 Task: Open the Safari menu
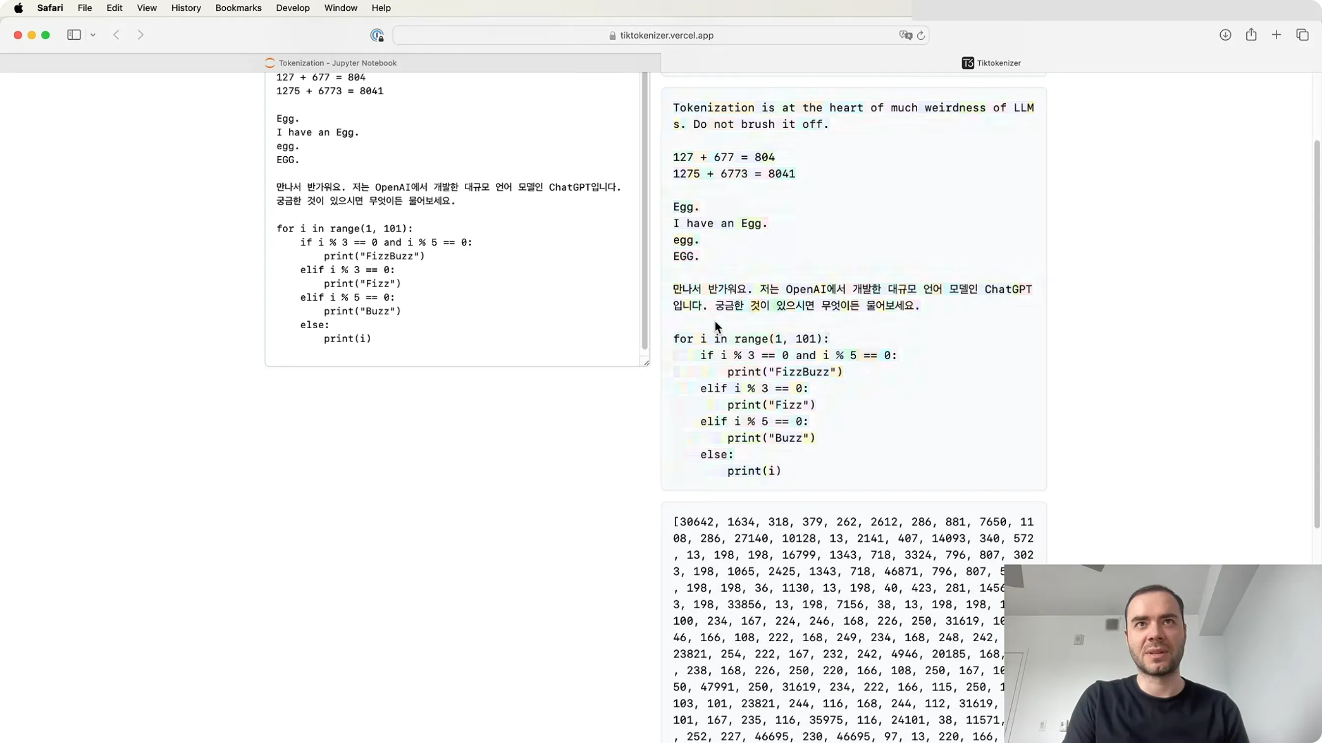(50, 8)
